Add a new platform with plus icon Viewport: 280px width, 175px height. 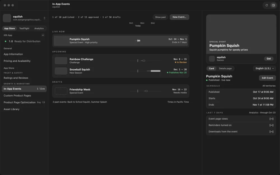[x=43, y=35]
